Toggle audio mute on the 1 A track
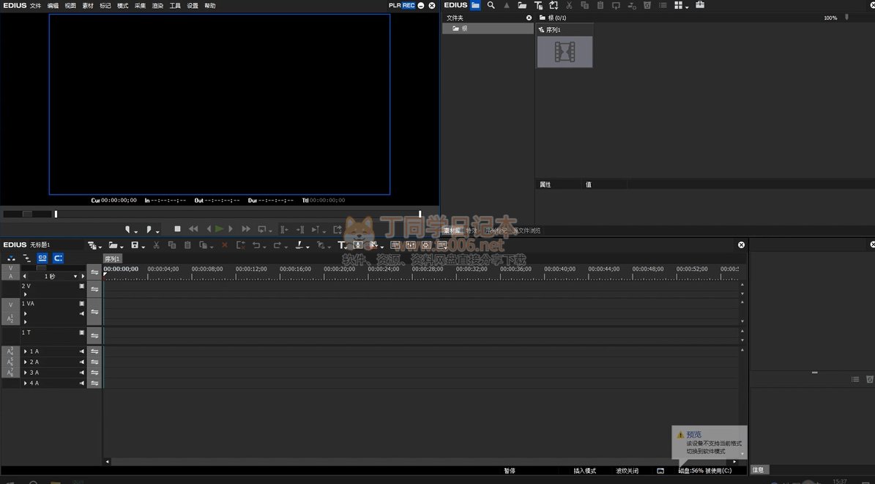The width and height of the screenshot is (875, 484). [x=82, y=351]
